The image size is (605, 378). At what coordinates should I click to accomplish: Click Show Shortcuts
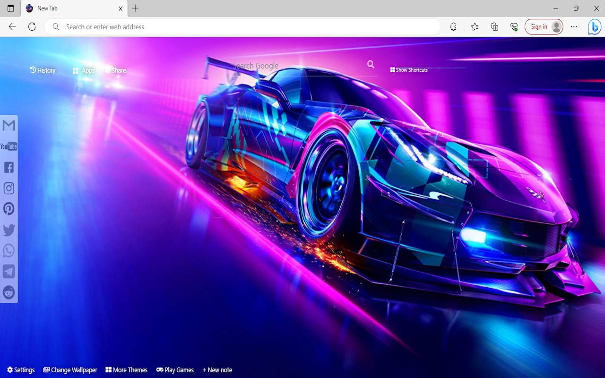tap(409, 70)
